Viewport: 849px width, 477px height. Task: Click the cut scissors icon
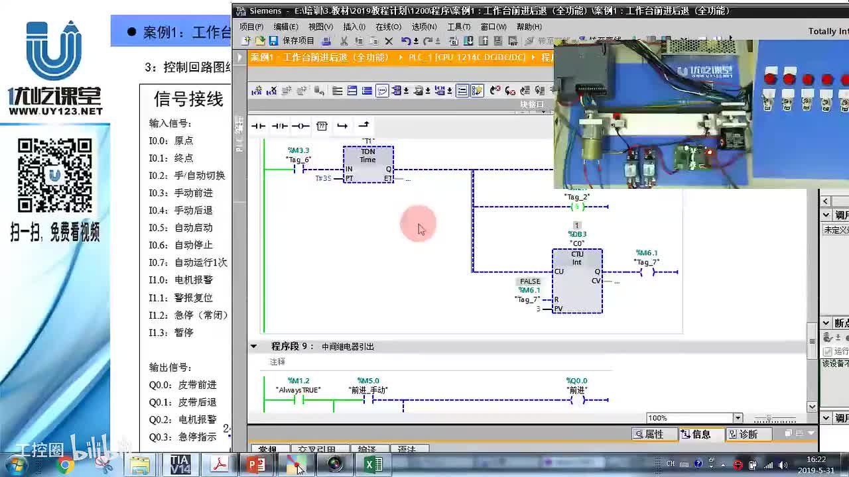click(x=344, y=41)
